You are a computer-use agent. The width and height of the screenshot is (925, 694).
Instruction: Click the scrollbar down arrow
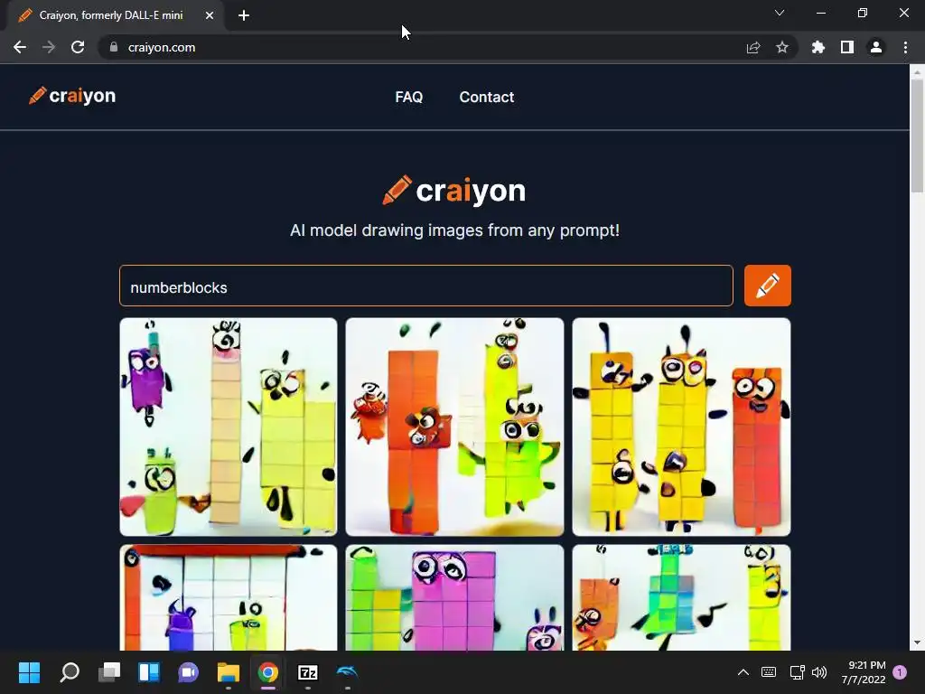click(917, 642)
